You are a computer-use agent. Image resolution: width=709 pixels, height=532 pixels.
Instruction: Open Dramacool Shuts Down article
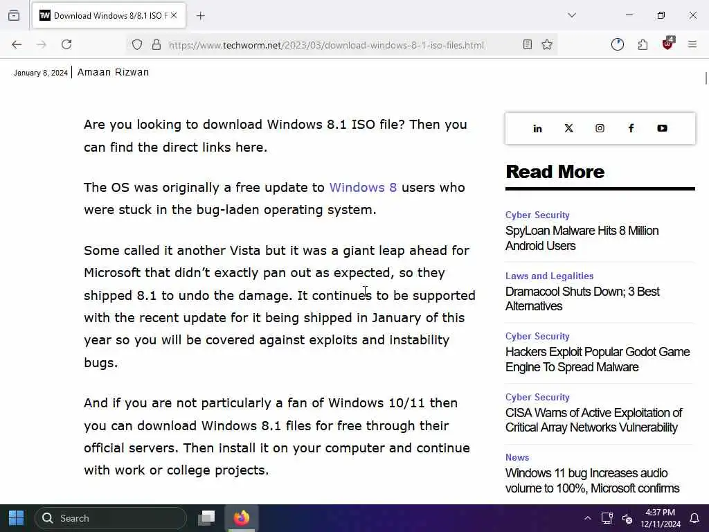(x=582, y=299)
